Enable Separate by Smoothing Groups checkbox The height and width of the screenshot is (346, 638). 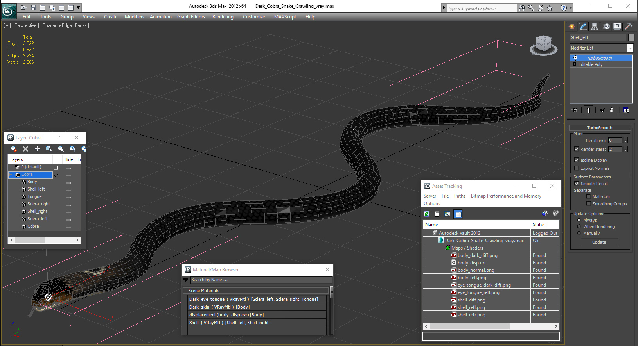(588, 204)
